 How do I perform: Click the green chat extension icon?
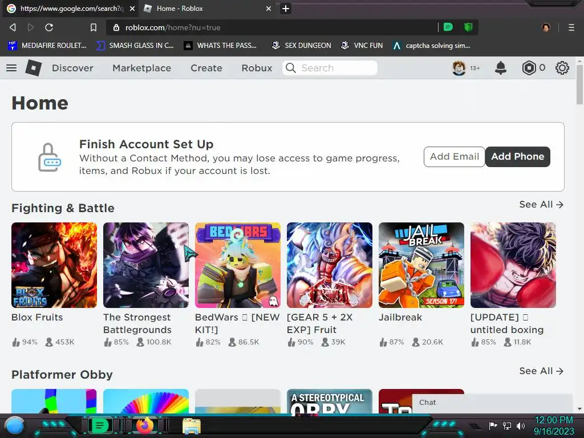tap(448, 27)
